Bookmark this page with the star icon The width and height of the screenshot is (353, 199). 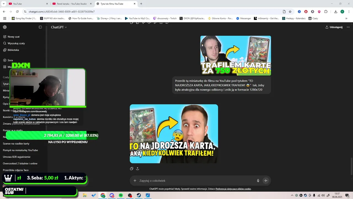(290, 12)
